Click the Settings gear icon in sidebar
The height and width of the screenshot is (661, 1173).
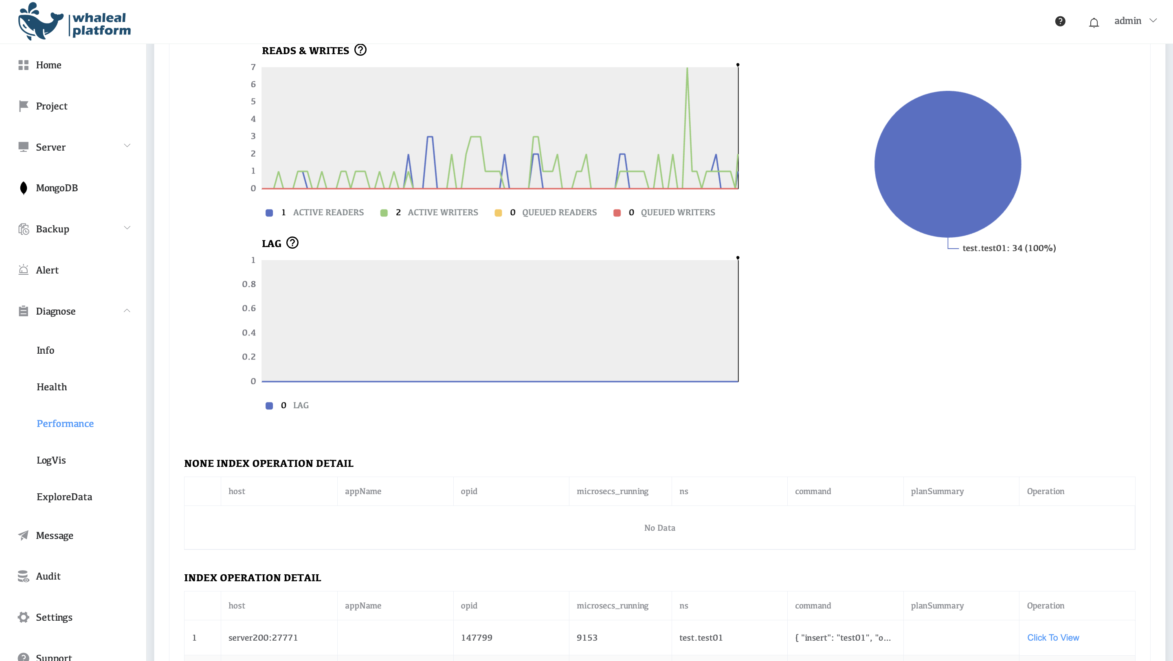click(24, 617)
